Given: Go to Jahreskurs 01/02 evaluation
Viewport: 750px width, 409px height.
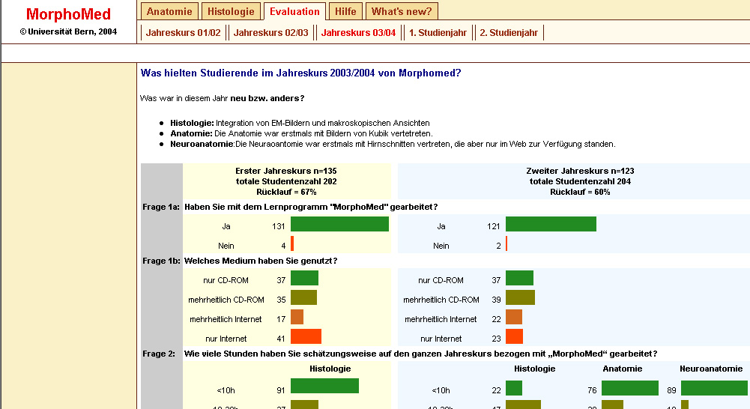Looking at the screenshot, I should (184, 33).
